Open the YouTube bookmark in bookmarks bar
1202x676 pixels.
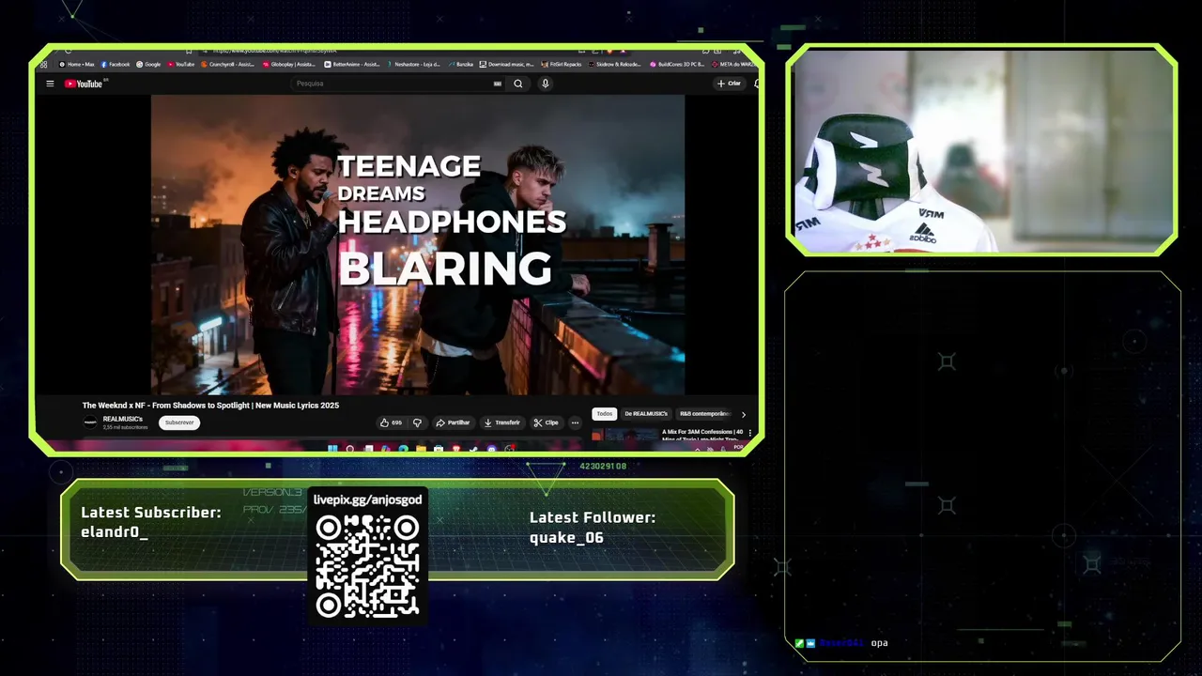pyautogui.click(x=181, y=65)
